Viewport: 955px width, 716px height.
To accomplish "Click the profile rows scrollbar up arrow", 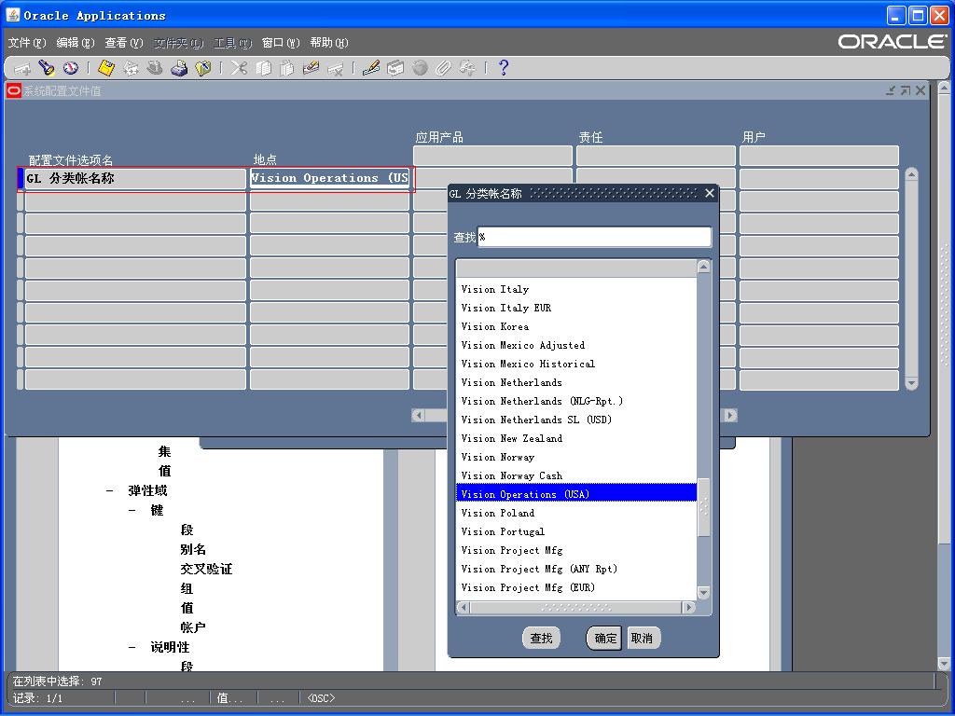I will click(911, 174).
